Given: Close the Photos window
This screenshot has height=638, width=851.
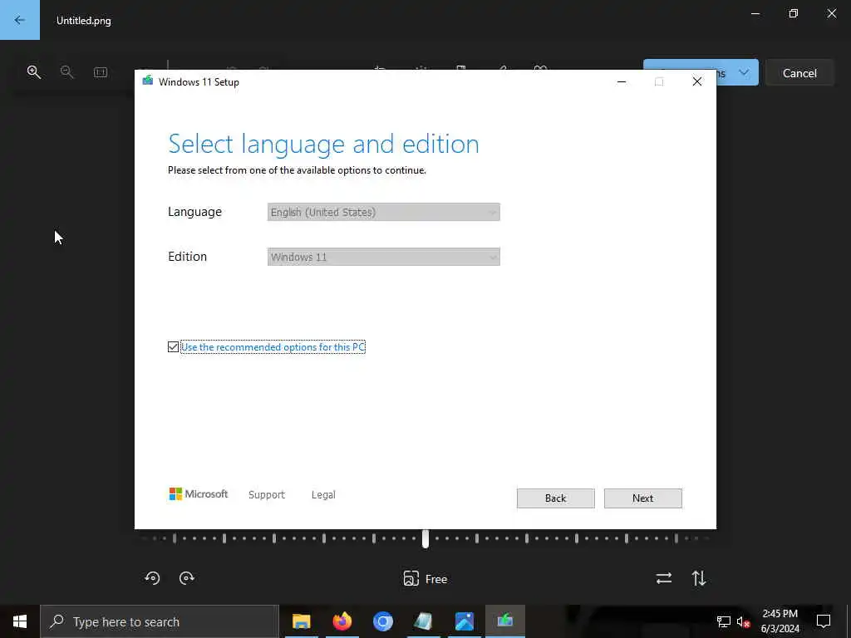Looking at the screenshot, I should [x=831, y=13].
